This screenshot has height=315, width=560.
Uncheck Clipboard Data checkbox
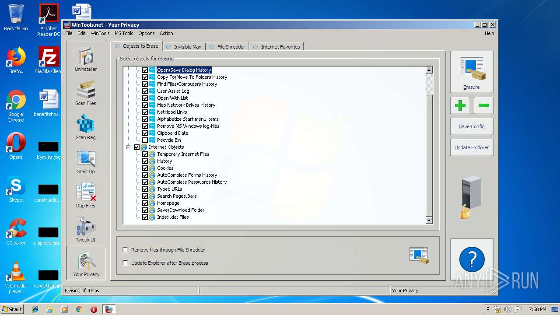pyautogui.click(x=145, y=133)
